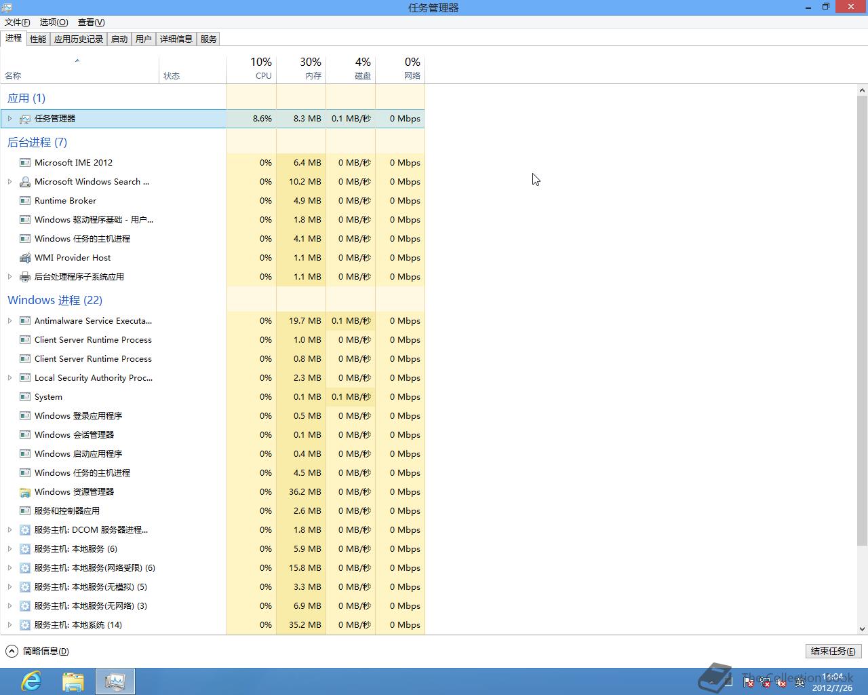Expand the 后台处理程序子系统应用 row

[9, 277]
